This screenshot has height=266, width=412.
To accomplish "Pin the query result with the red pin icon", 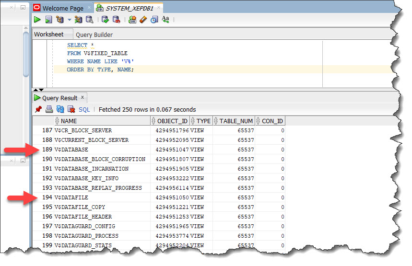I will (x=38, y=109).
